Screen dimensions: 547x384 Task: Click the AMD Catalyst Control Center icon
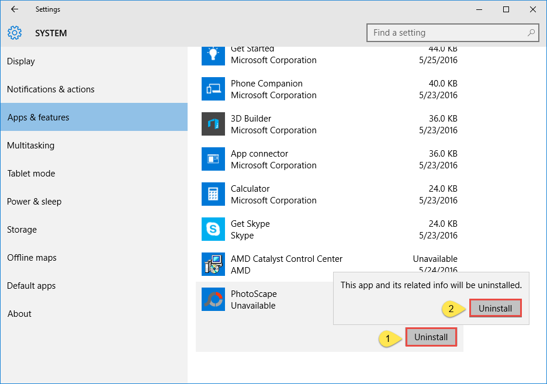(213, 264)
